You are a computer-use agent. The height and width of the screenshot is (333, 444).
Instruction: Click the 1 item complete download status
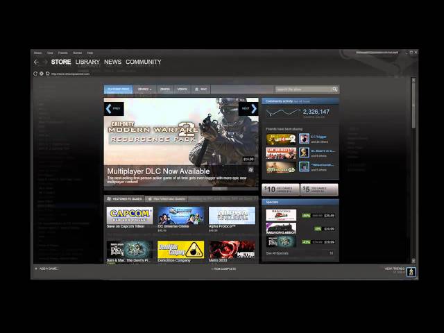tap(223, 268)
